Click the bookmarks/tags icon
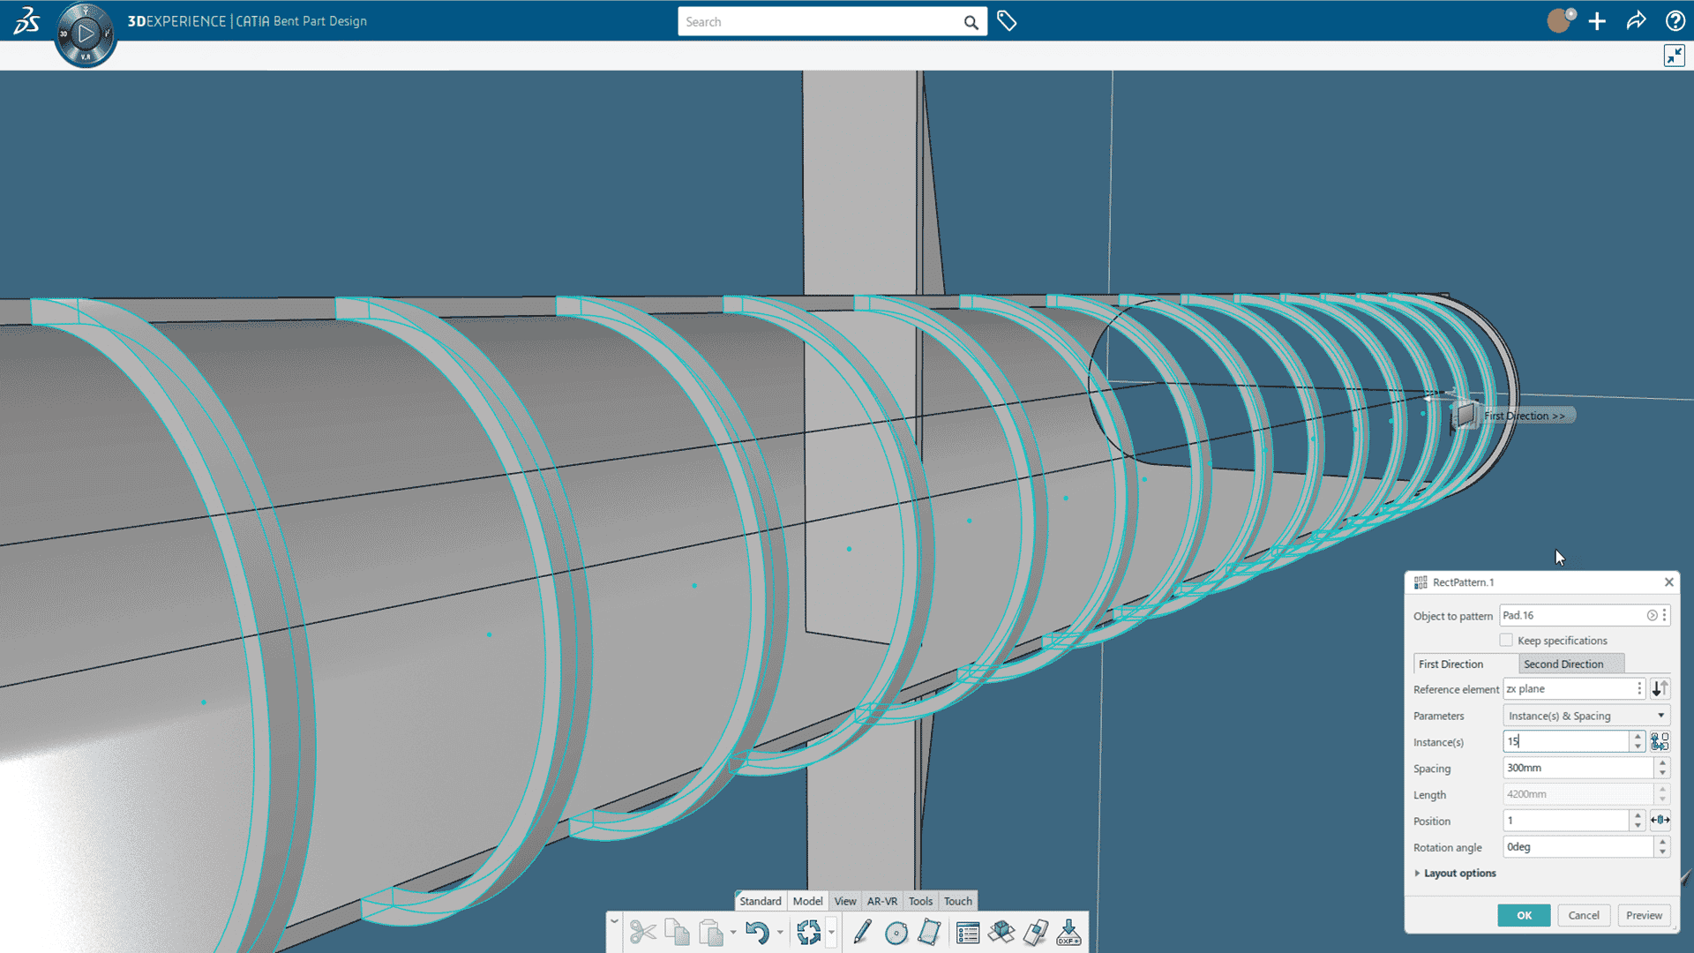Image resolution: width=1694 pixels, height=953 pixels. click(1007, 21)
